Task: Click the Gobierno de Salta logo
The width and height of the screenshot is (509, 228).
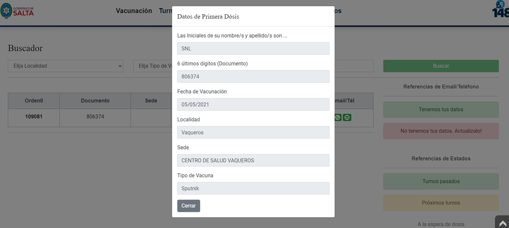Action: (x=17, y=11)
